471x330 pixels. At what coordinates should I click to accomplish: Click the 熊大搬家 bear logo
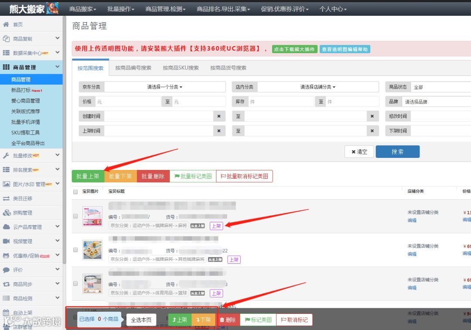(x=53, y=8)
